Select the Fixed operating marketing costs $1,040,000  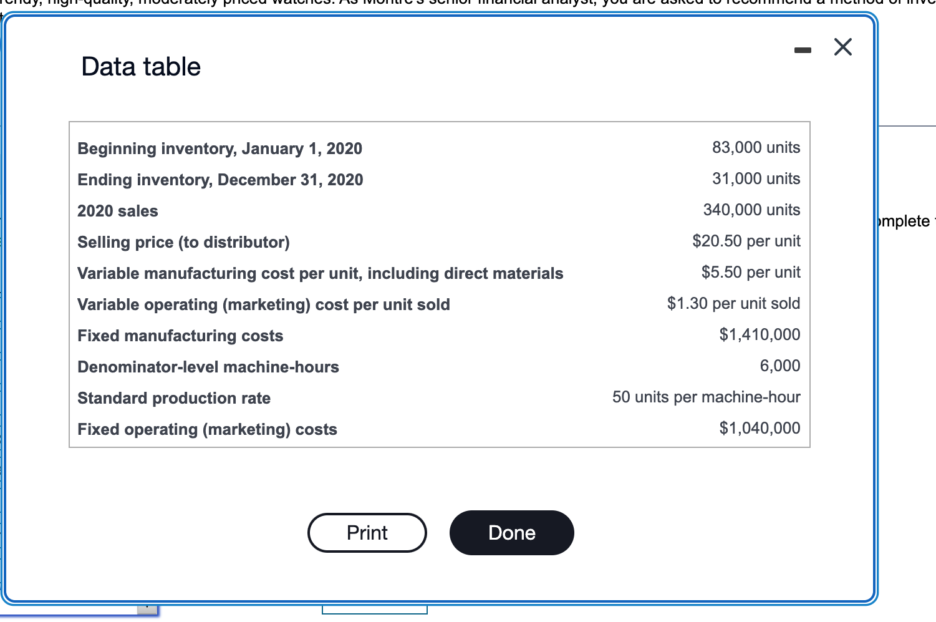click(x=760, y=429)
